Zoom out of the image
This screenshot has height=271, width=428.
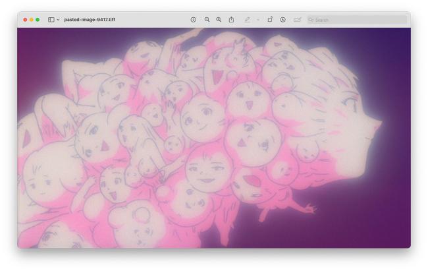[207, 20]
